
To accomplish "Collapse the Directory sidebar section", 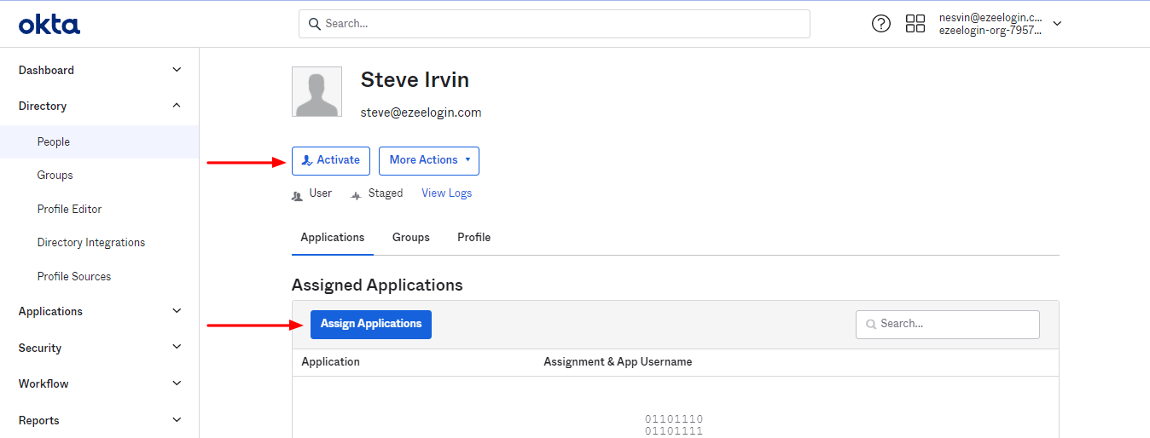I will pyautogui.click(x=177, y=106).
